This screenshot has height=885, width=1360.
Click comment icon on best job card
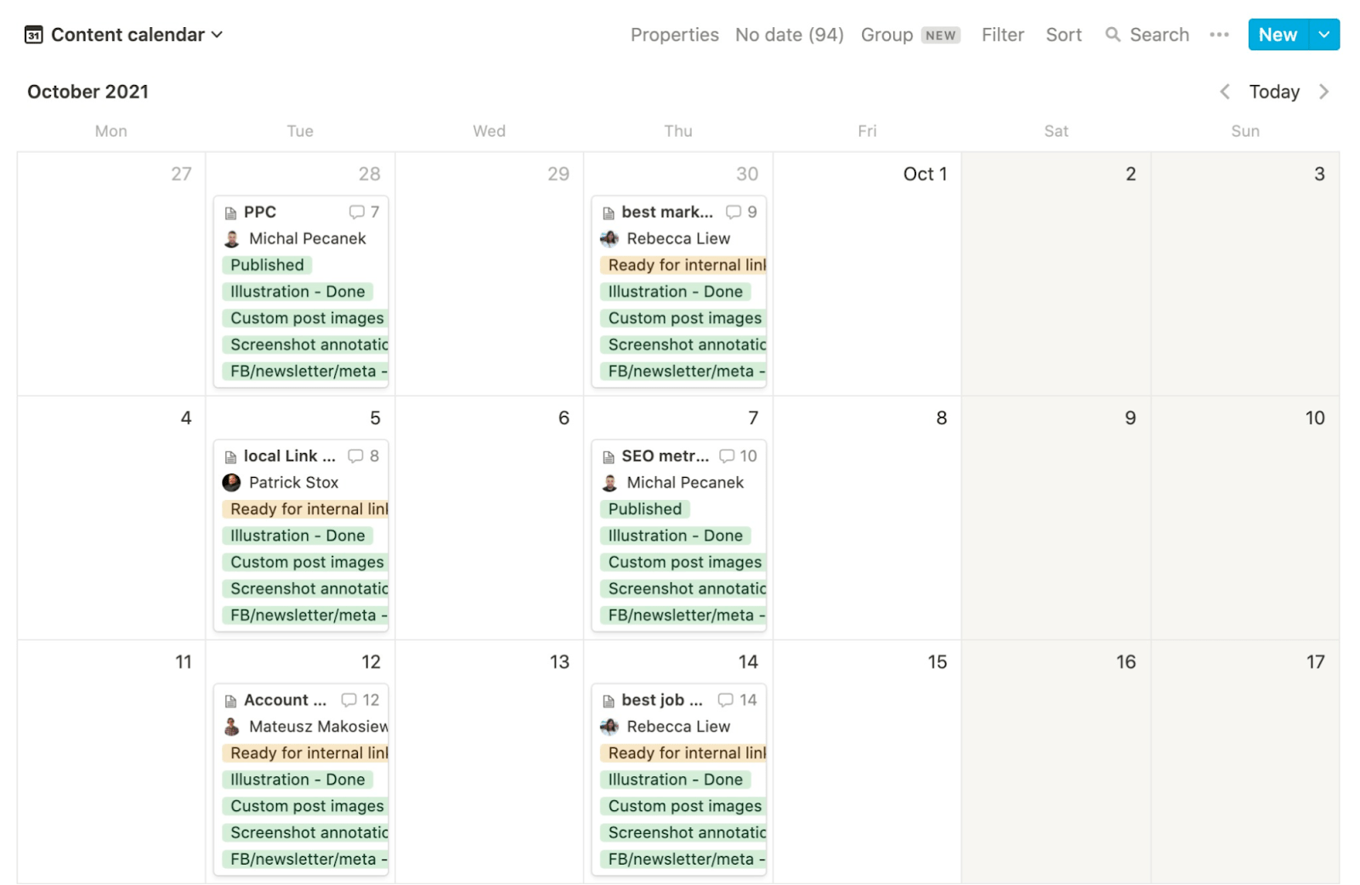pyautogui.click(x=725, y=700)
